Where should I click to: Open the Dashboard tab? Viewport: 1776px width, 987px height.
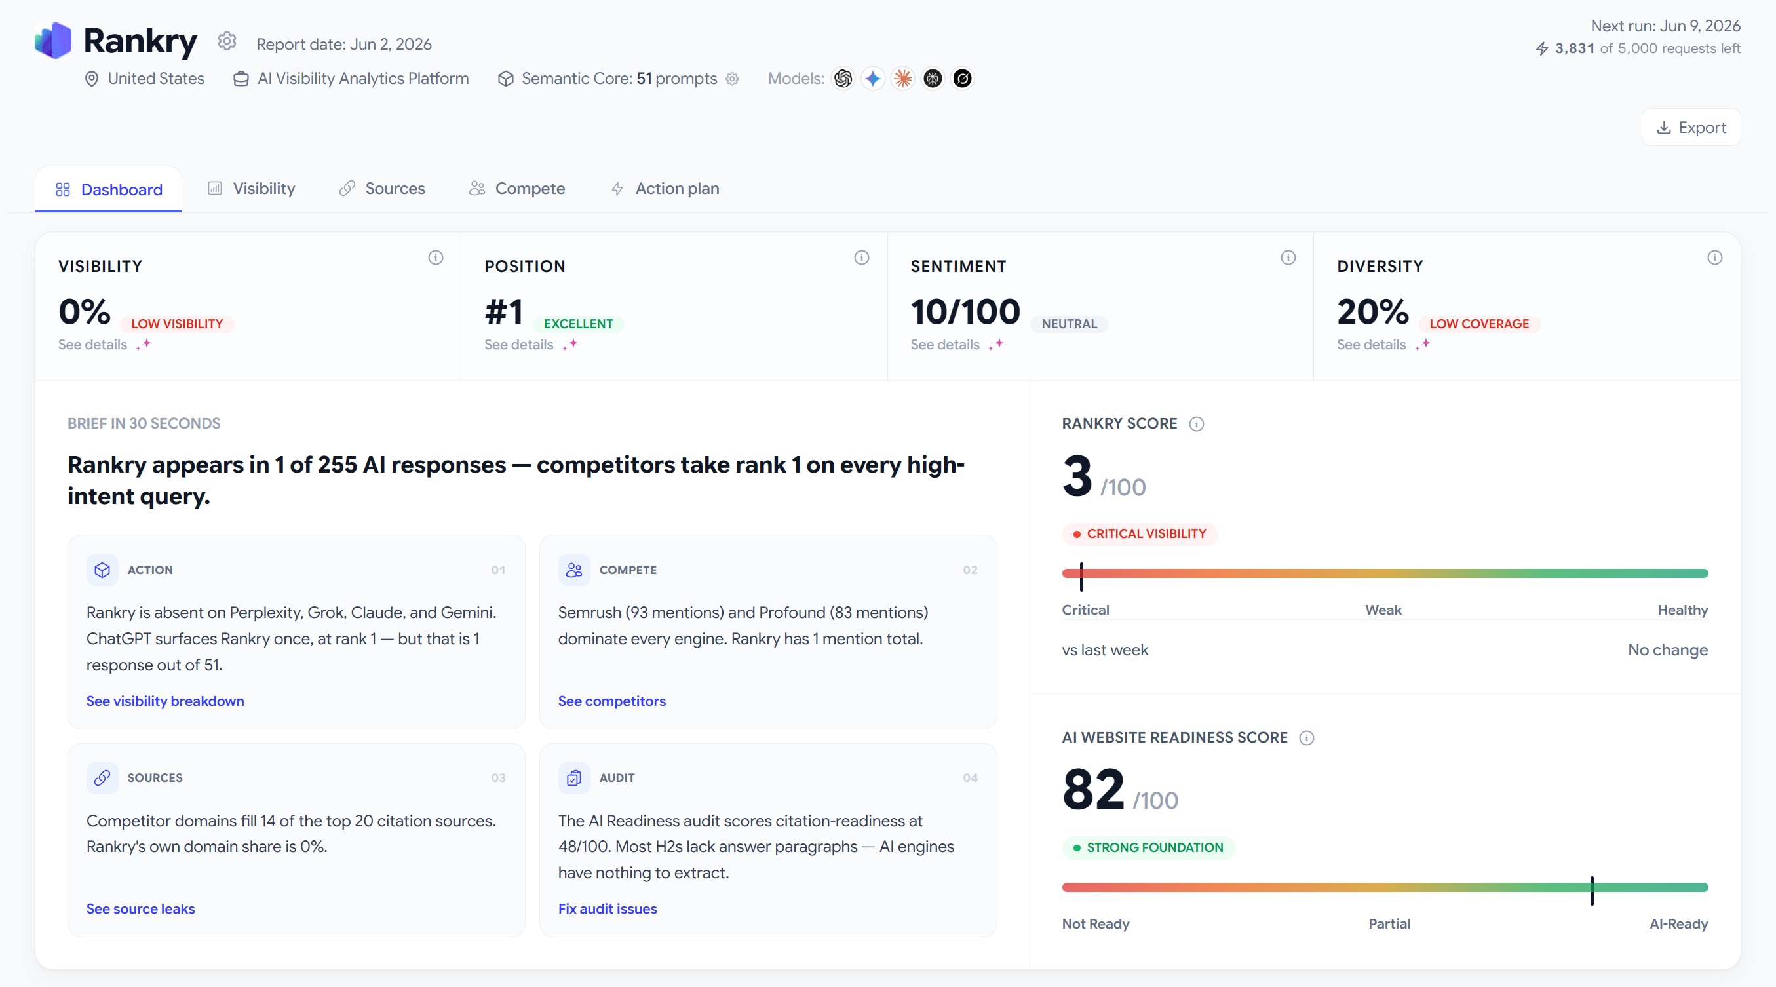[x=108, y=189]
